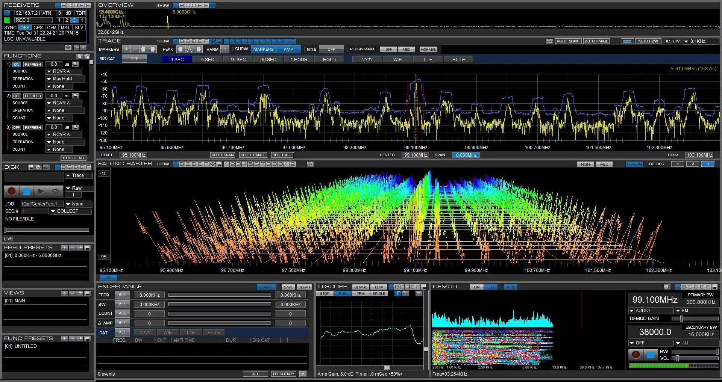Open the AUDIO dropdown in Demod panel
Screen dimensions: 722x382
(651, 311)
